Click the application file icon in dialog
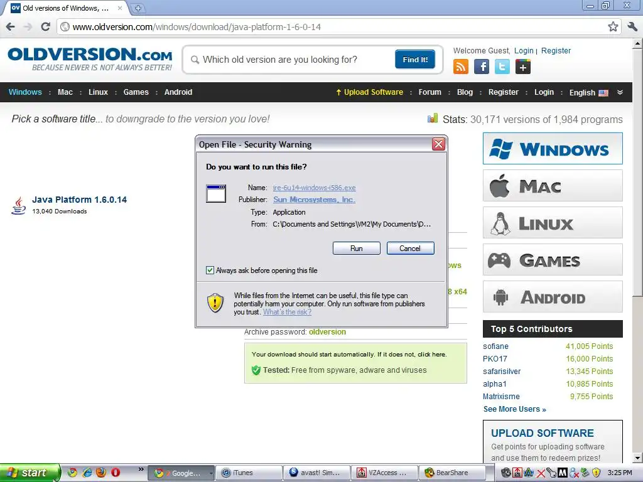Screen dimensions: 643x482 click(x=216, y=193)
